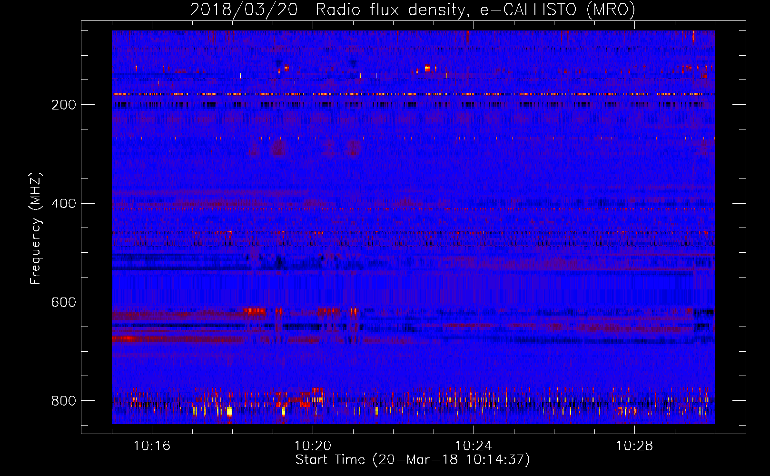The width and height of the screenshot is (770, 476).
Task: Click the plot title 'Radio flux density, e-CALLISTO (MRO)'
Action: click(x=475, y=10)
